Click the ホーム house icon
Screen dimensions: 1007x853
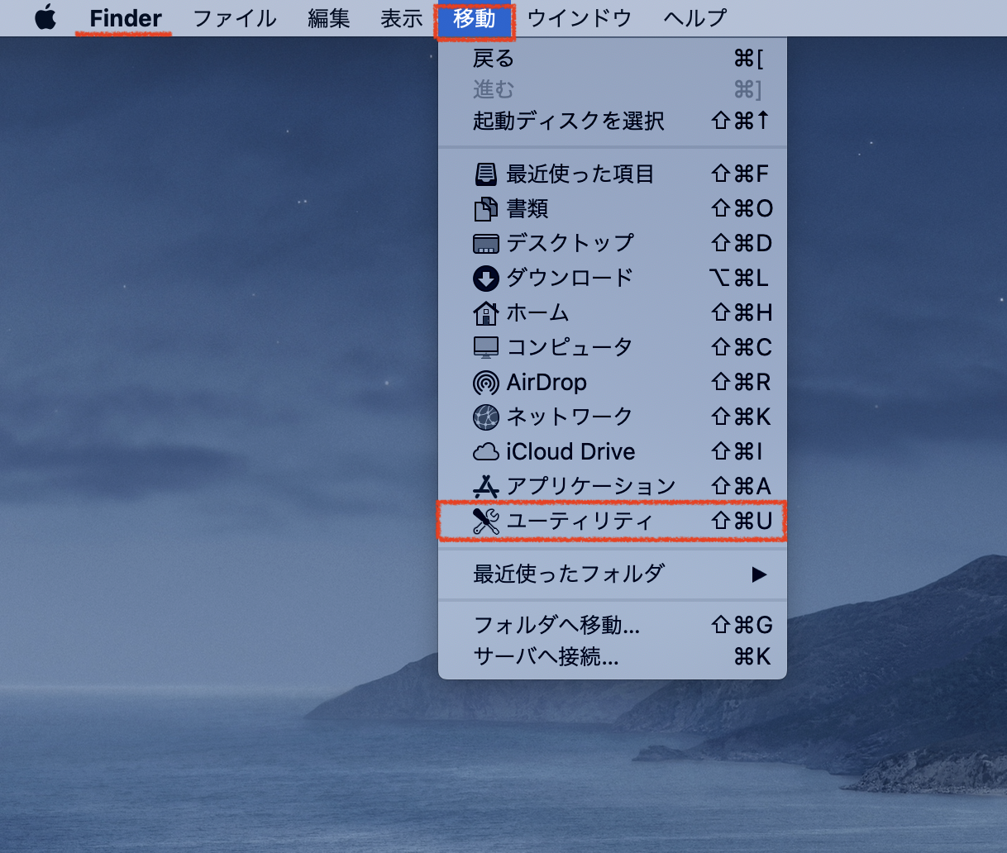point(486,313)
